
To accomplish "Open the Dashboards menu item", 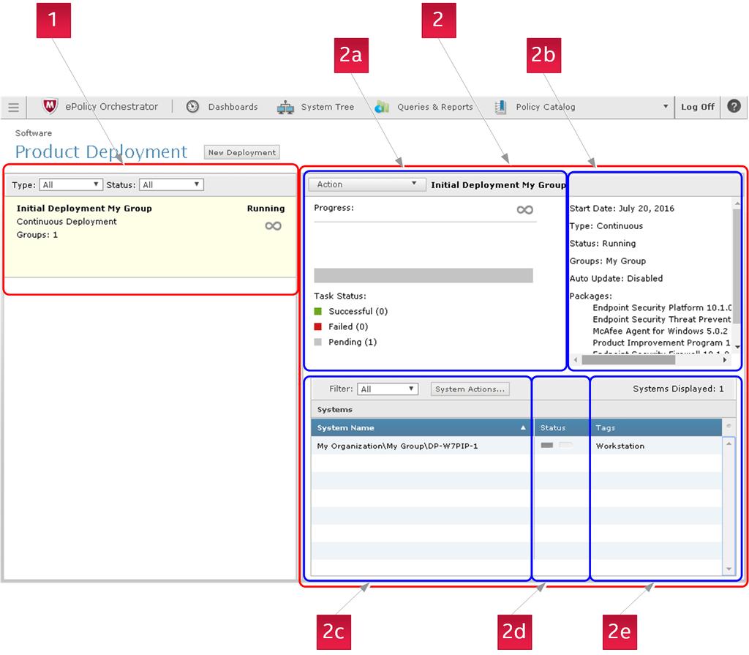I will 233,107.
